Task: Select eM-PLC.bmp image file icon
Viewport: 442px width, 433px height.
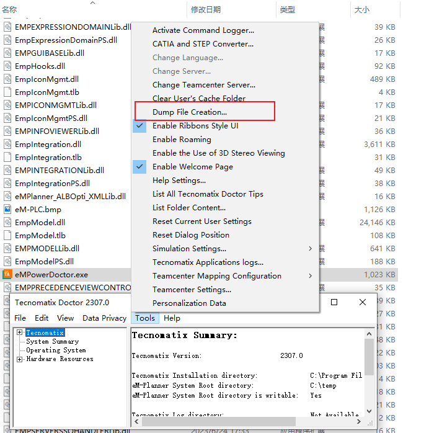Action: [7, 209]
